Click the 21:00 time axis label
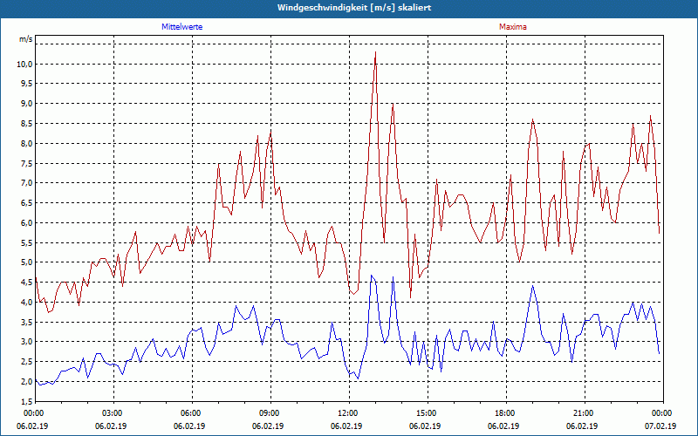The image size is (698, 436). point(585,413)
